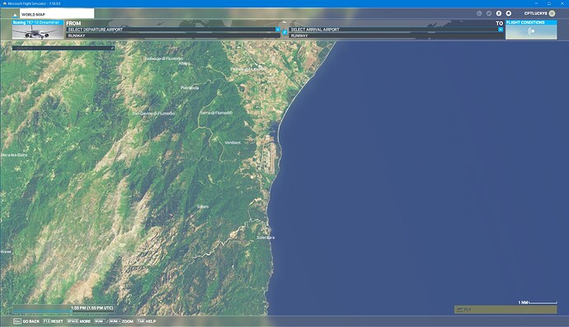Click the departure Runway field
Image resolution: width=569 pixels, height=327 pixels.
coord(173,35)
